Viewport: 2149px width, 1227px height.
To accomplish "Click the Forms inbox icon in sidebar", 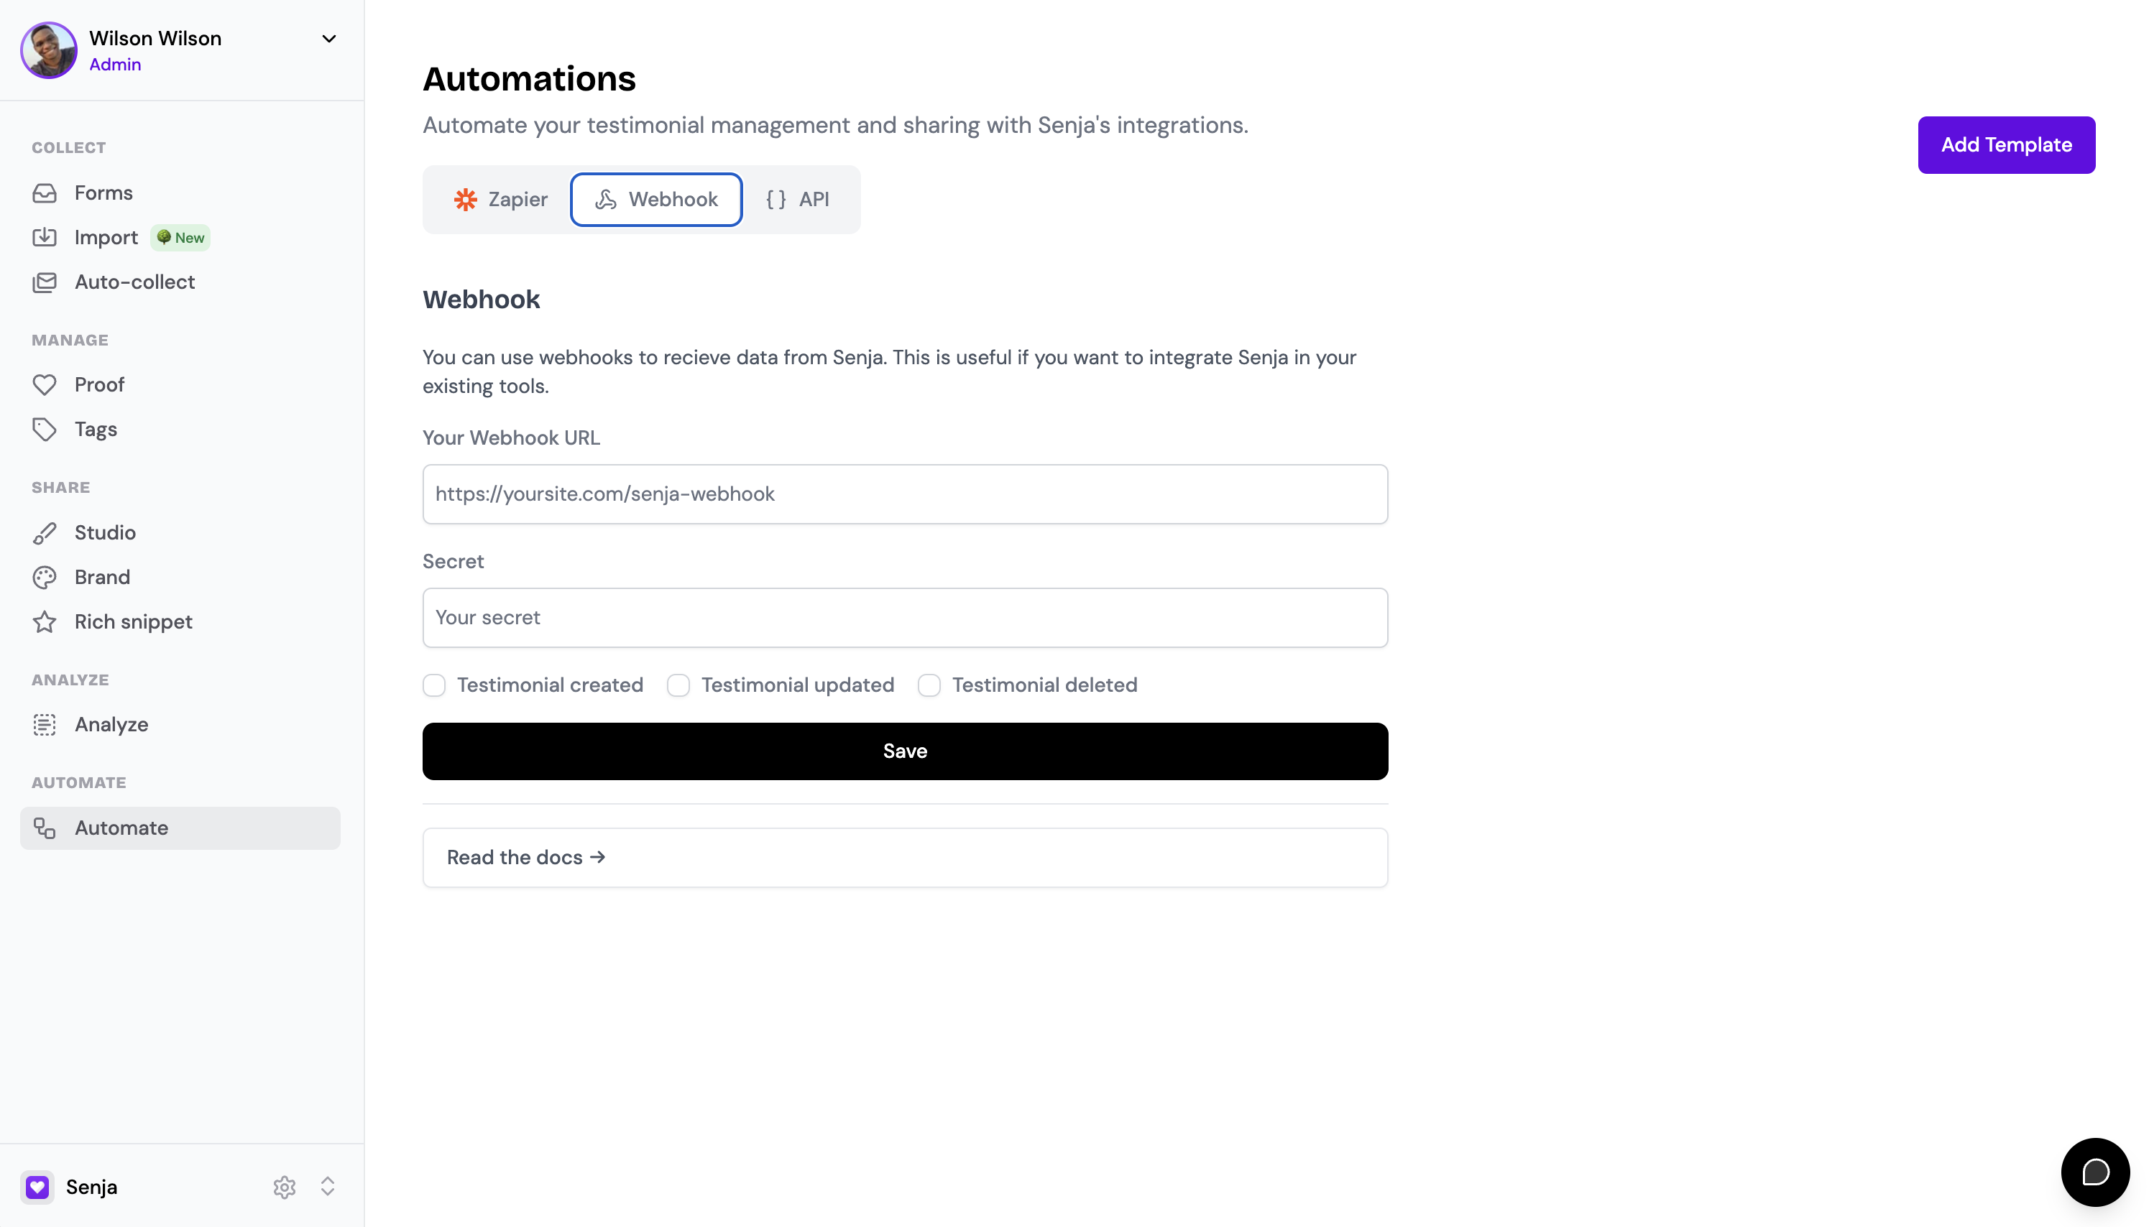I will (x=45, y=193).
